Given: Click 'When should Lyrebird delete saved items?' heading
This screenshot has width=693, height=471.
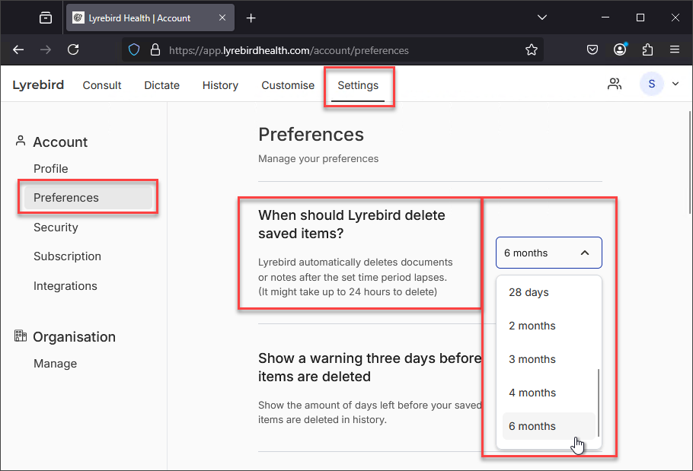Looking at the screenshot, I should tap(352, 224).
